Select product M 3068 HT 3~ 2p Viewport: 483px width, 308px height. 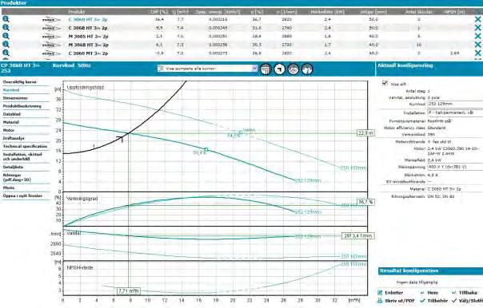[x=89, y=45]
